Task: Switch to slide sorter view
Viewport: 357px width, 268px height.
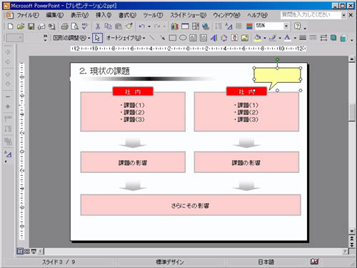Action: pyautogui.click(x=27, y=251)
